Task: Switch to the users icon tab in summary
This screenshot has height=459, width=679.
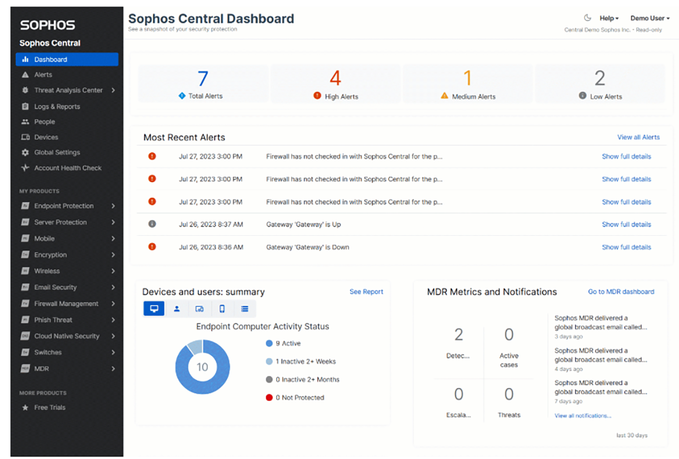Action: pyautogui.click(x=177, y=309)
